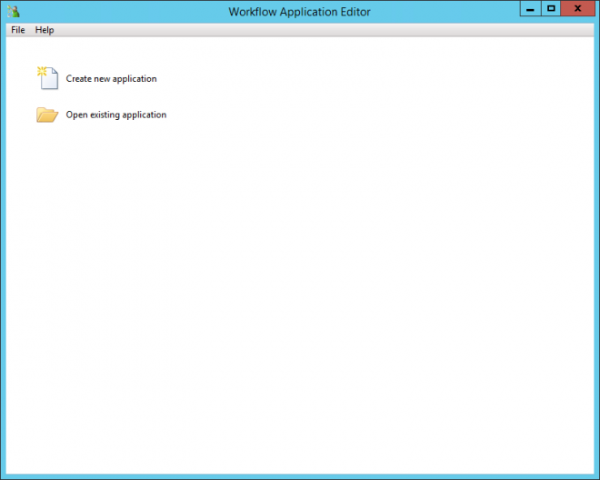The width and height of the screenshot is (600, 480).
Task: Open the File menu
Action: click(18, 30)
